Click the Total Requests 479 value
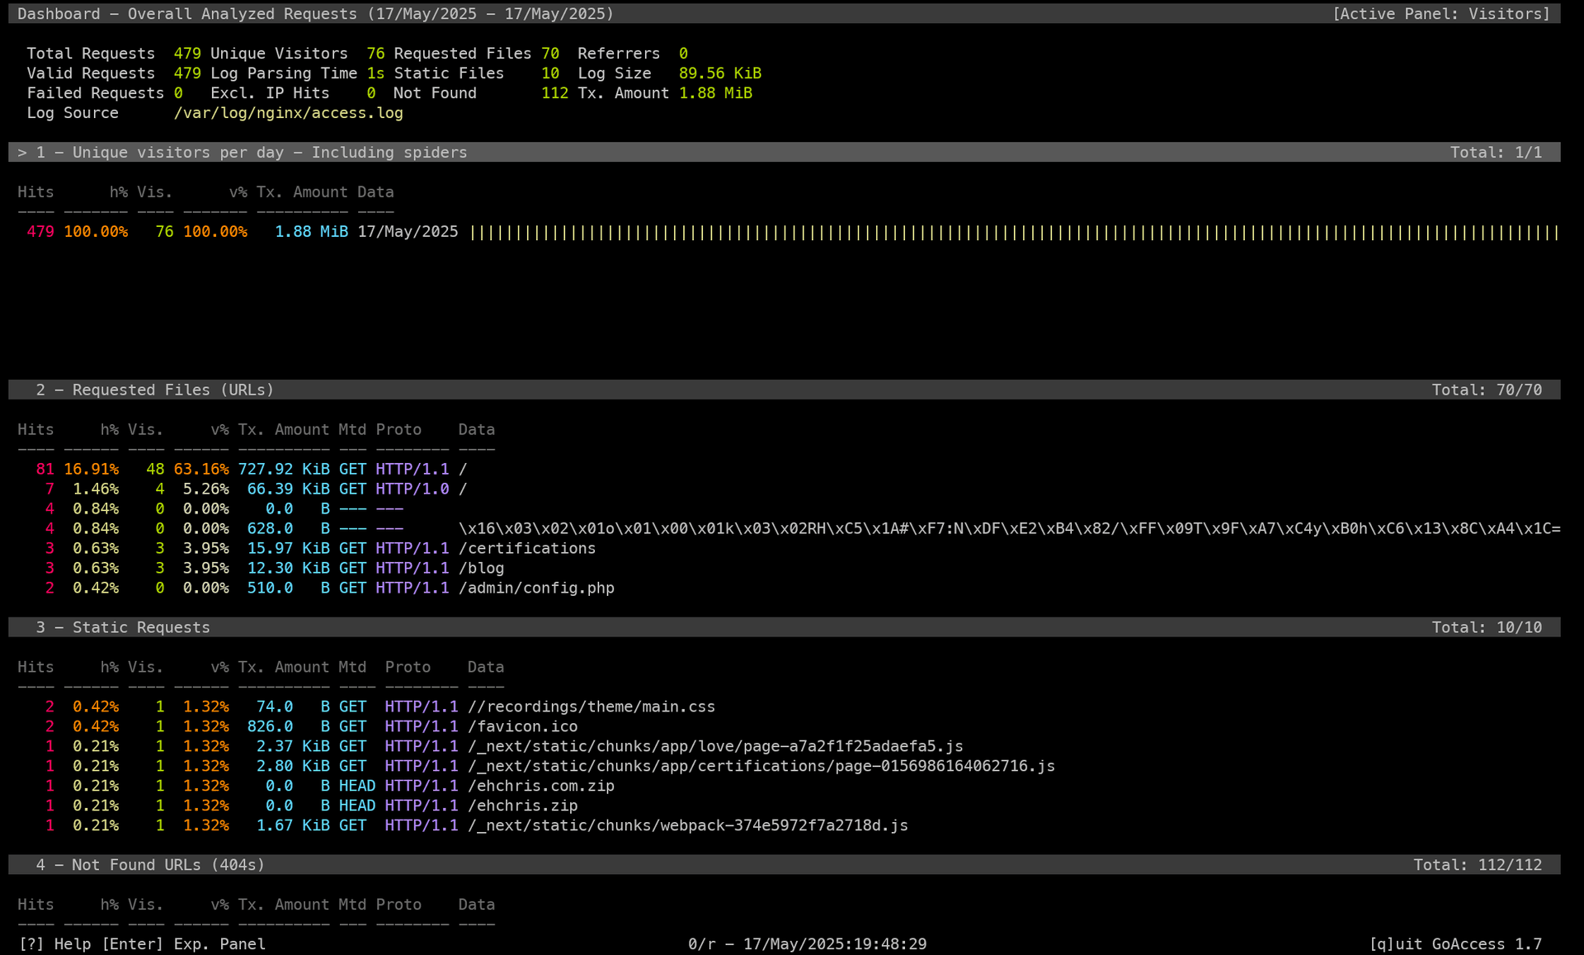The height and width of the screenshot is (955, 1584). coord(187,54)
